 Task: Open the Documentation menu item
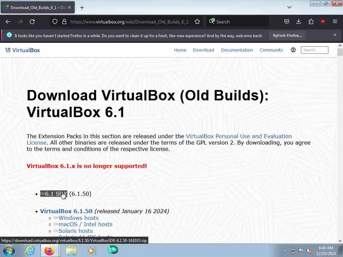point(237,50)
